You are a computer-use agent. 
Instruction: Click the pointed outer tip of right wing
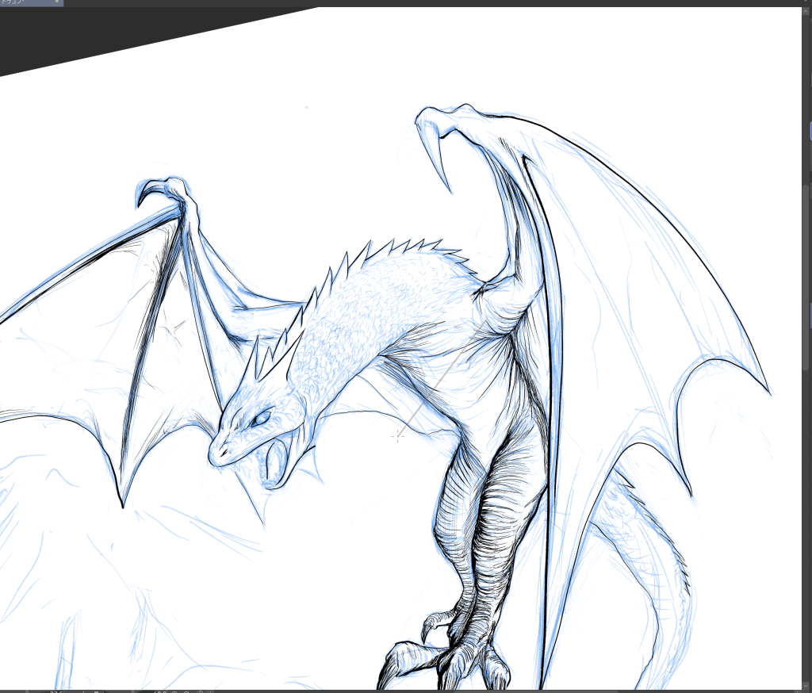pos(768,392)
